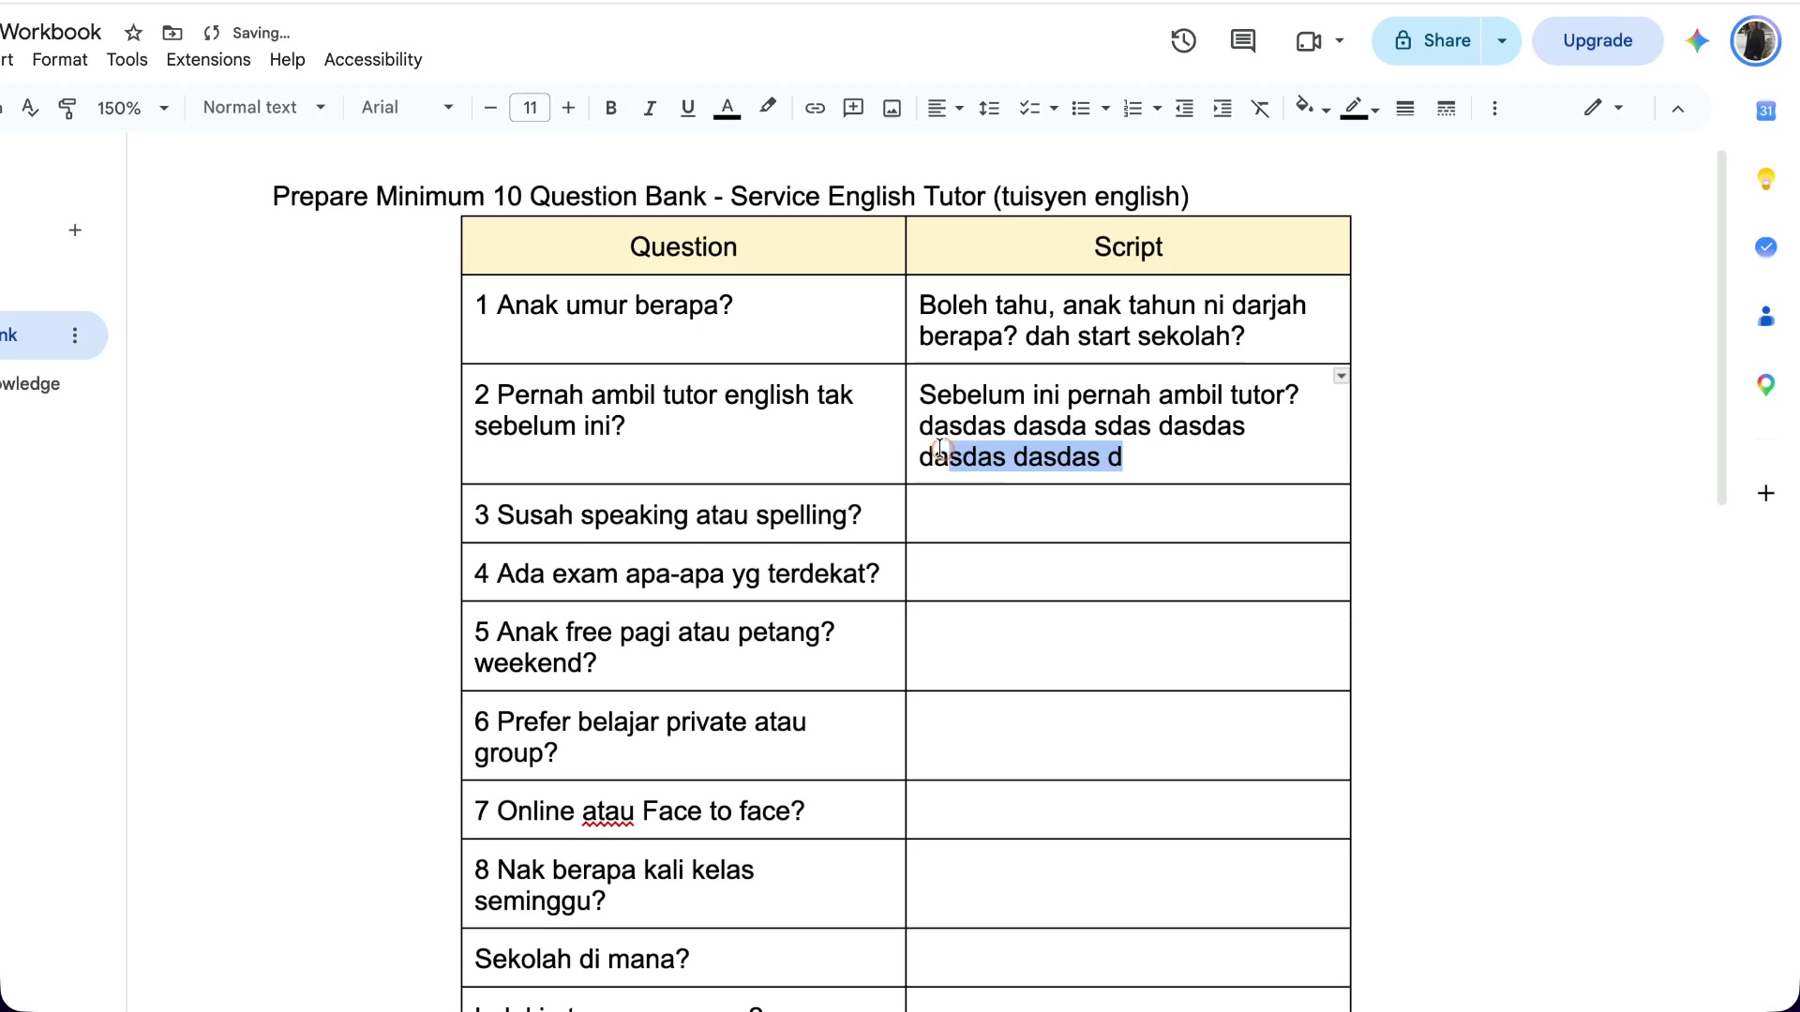
Task: Pick the cell background fill color
Action: (1311, 108)
